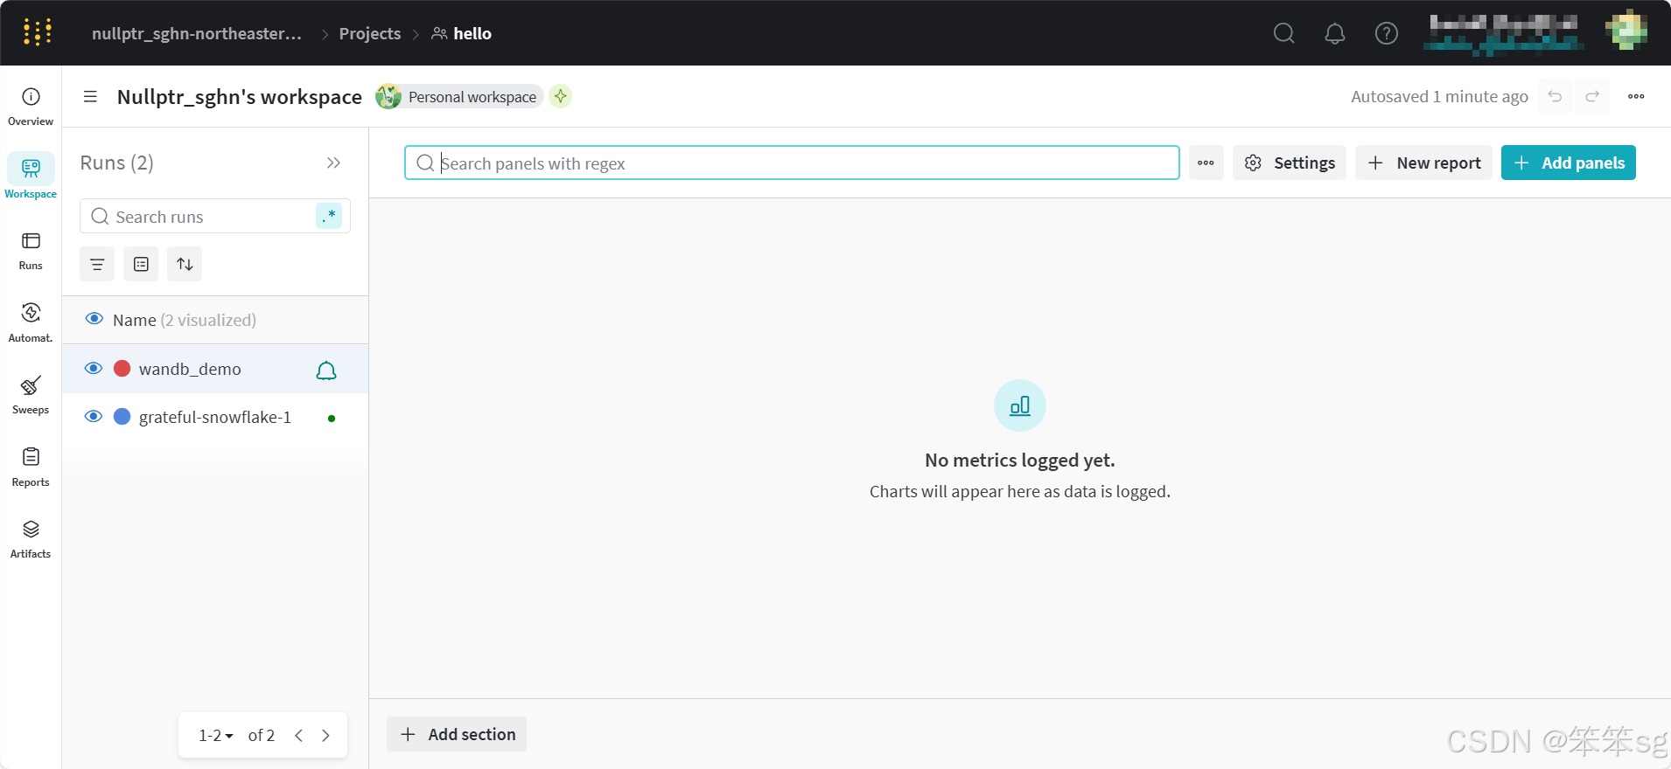The height and width of the screenshot is (769, 1671).
Task: Select the wandb_demo run name
Action: click(190, 369)
